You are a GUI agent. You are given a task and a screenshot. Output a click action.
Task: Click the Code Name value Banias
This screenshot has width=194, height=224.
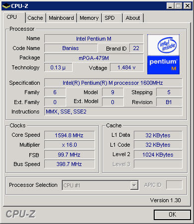tap(71, 48)
